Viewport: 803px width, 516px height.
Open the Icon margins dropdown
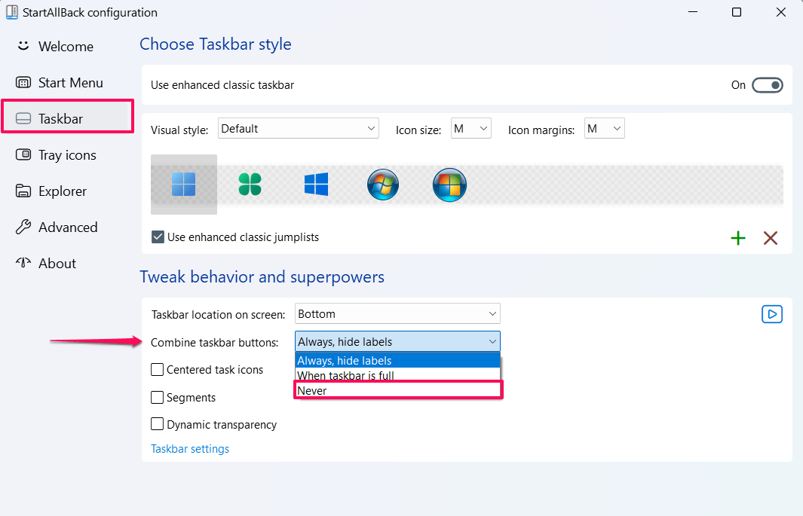[x=604, y=128]
